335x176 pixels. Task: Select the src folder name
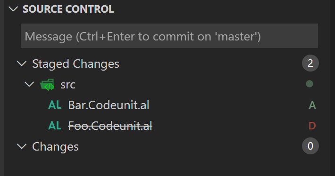[x=68, y=85]
